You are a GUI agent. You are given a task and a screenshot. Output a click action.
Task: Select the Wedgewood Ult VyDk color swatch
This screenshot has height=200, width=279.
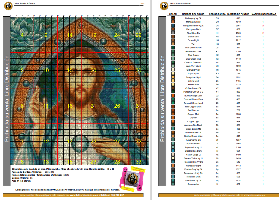point(173,26)
